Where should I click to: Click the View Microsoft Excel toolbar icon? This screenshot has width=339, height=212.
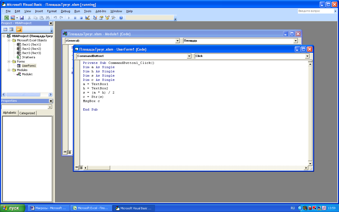click(x=7, y=18)
